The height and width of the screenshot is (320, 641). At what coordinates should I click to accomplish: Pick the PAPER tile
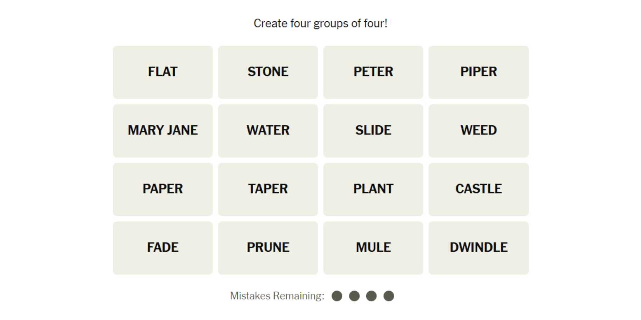pos(163,189)
